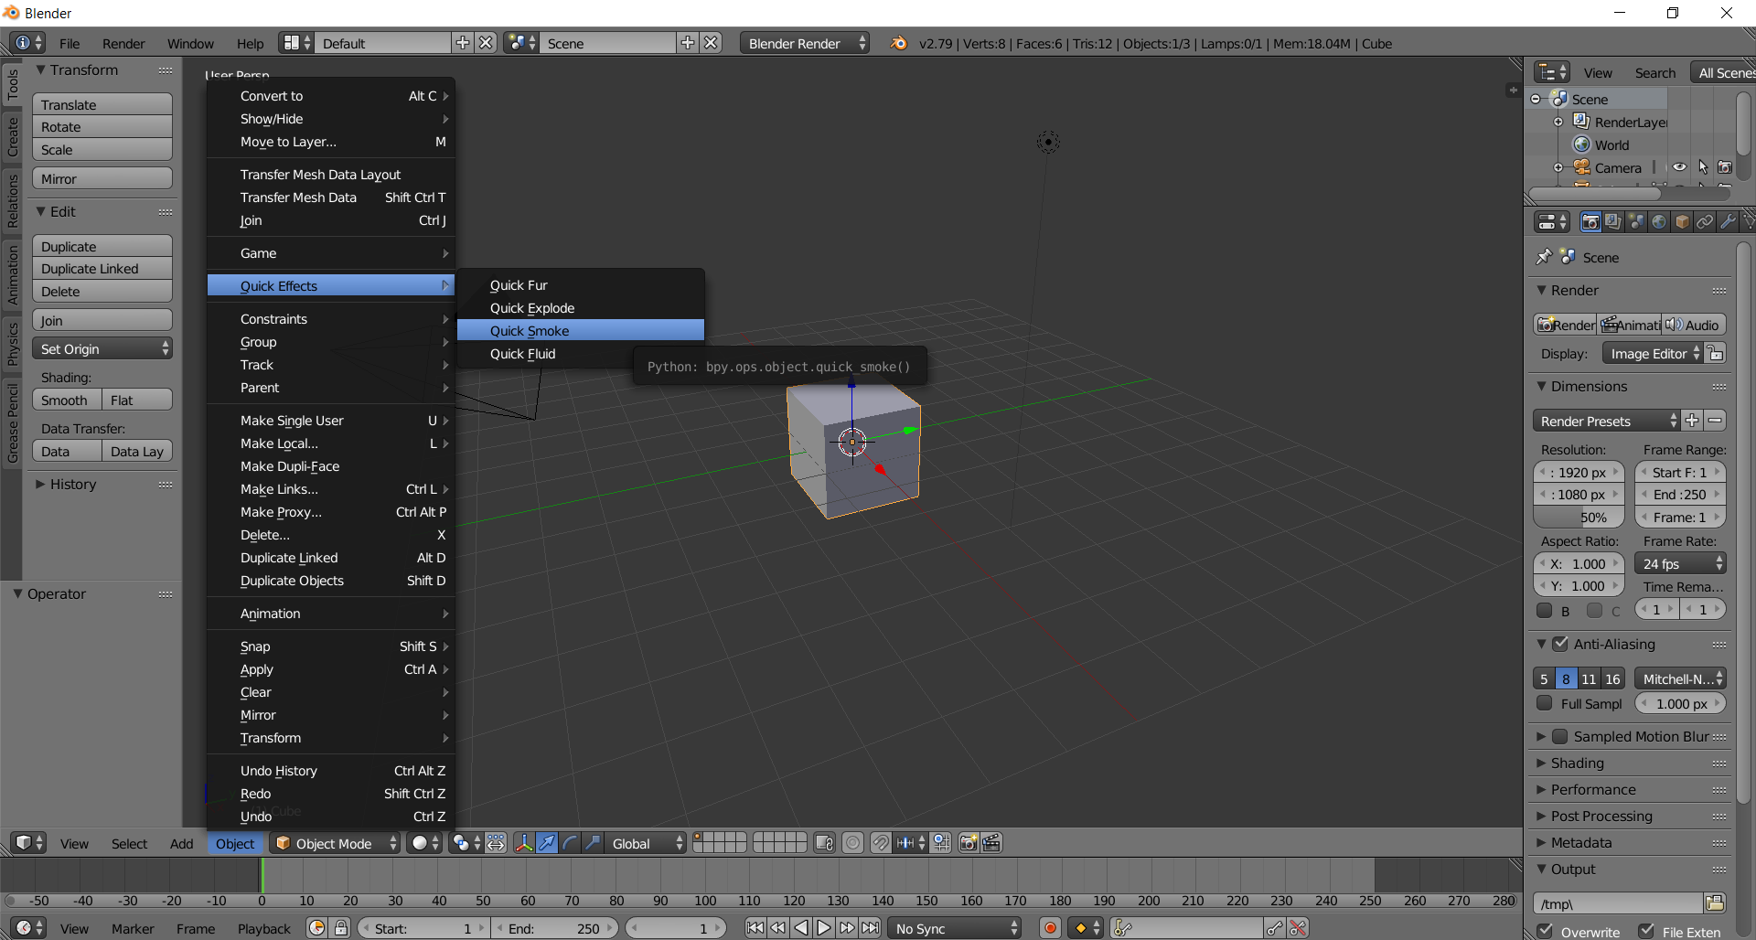Open the World properties tab icon

(1659, 222)
